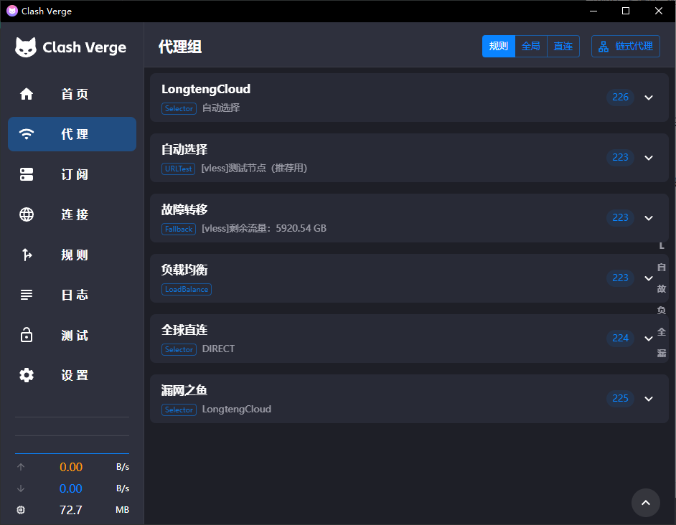Open the 日志 log lines icon
Image resolution: width=676 pixels, height=525 pixels.
(27, 295)
